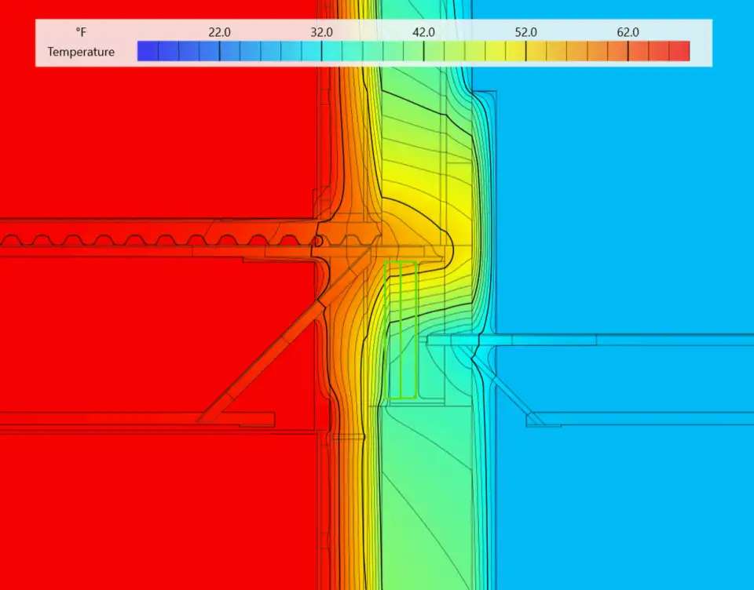The height and width of the screenshot is (590, 754).
Task: Select the 42.0 legend tick label
Action: 423,32
